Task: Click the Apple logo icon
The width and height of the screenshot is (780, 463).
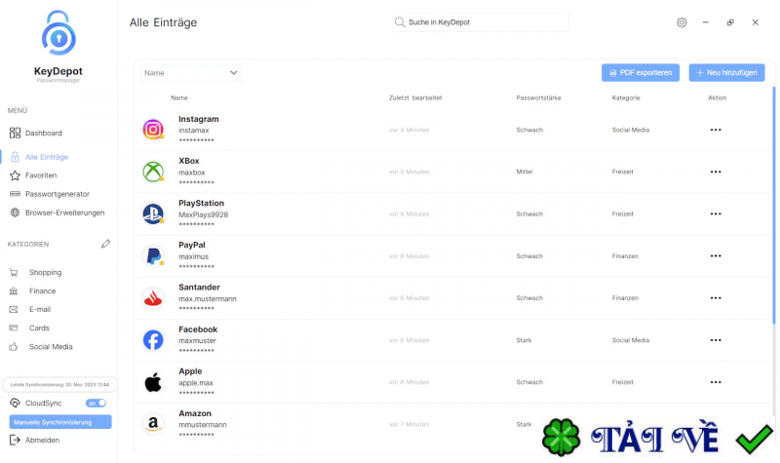Action: point(153,382)
